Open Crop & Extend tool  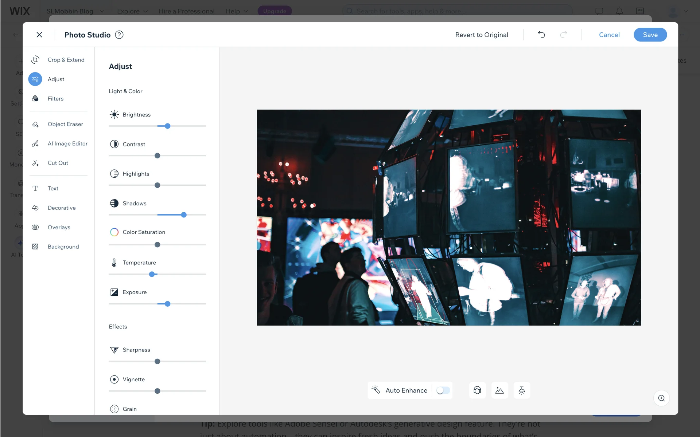[x=66, y=60]
